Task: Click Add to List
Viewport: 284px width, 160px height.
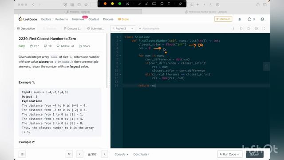Action: click(65, 46)
